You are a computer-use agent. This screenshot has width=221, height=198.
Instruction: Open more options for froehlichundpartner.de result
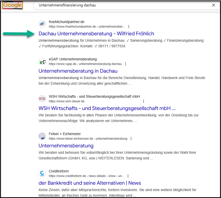point(129,27)
